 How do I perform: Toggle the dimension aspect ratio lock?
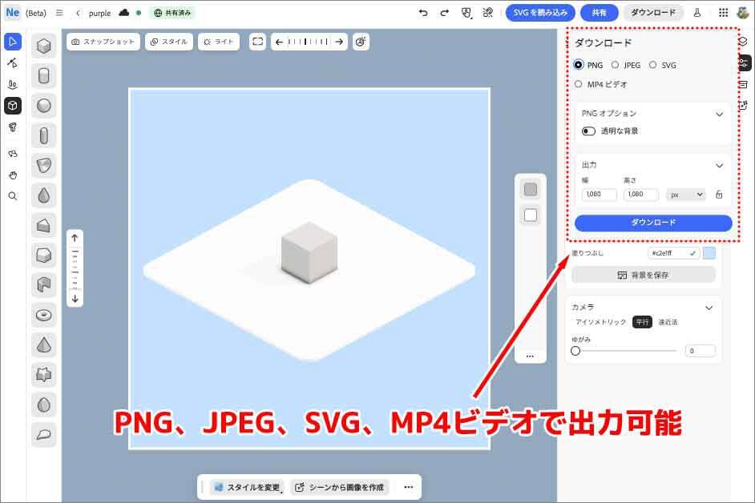719,195
